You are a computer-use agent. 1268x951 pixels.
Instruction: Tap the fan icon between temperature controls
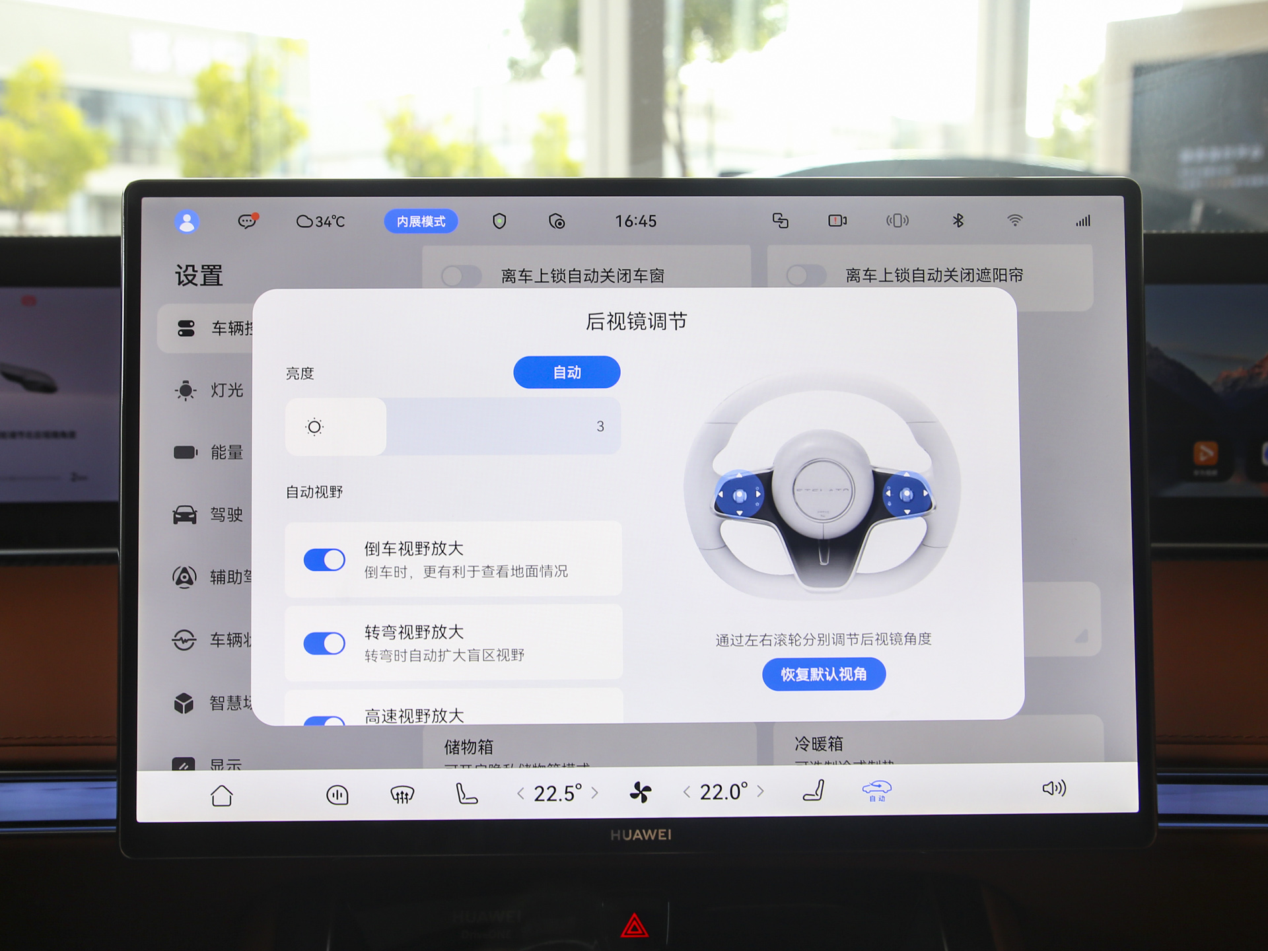(x=641, y=791)
